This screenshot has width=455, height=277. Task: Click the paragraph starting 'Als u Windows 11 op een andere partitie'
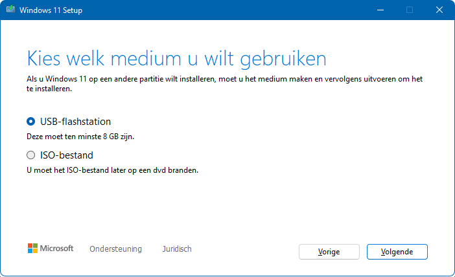(x=225, y=83)
